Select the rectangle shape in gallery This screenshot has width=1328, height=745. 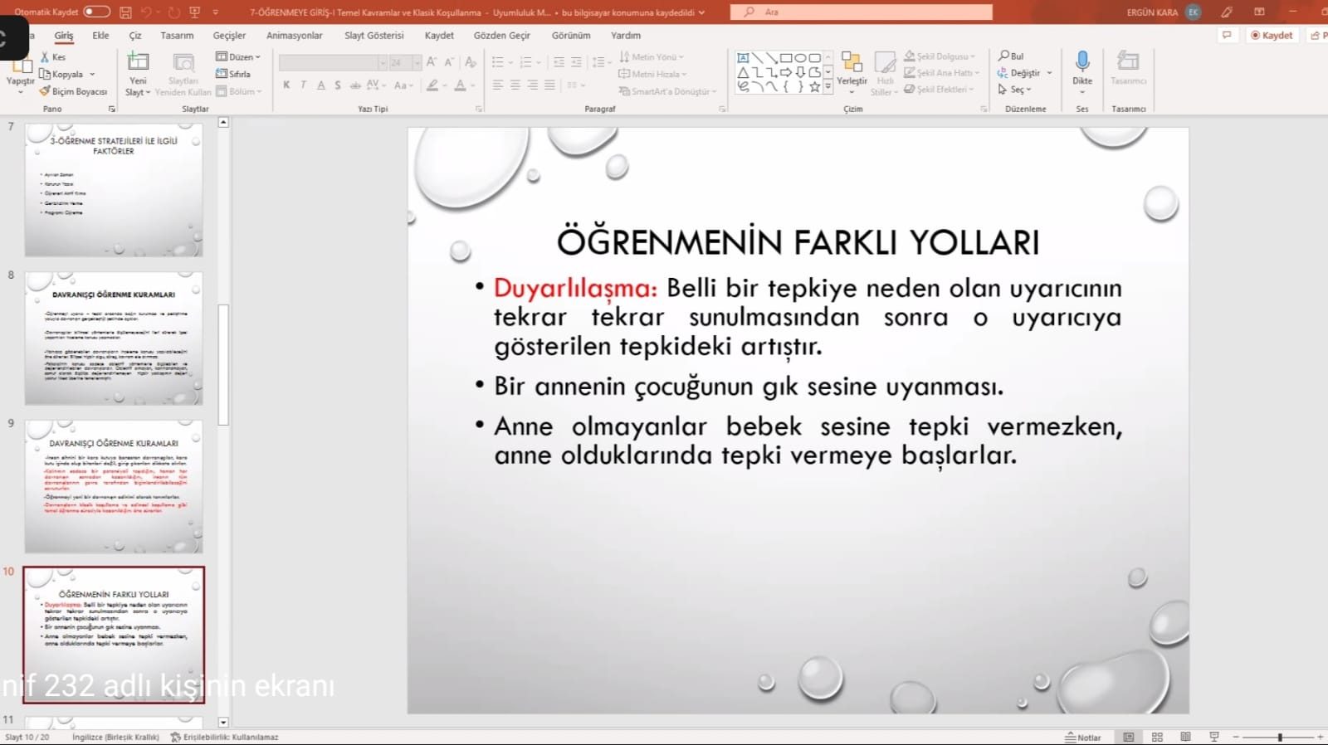click(785, 58)
